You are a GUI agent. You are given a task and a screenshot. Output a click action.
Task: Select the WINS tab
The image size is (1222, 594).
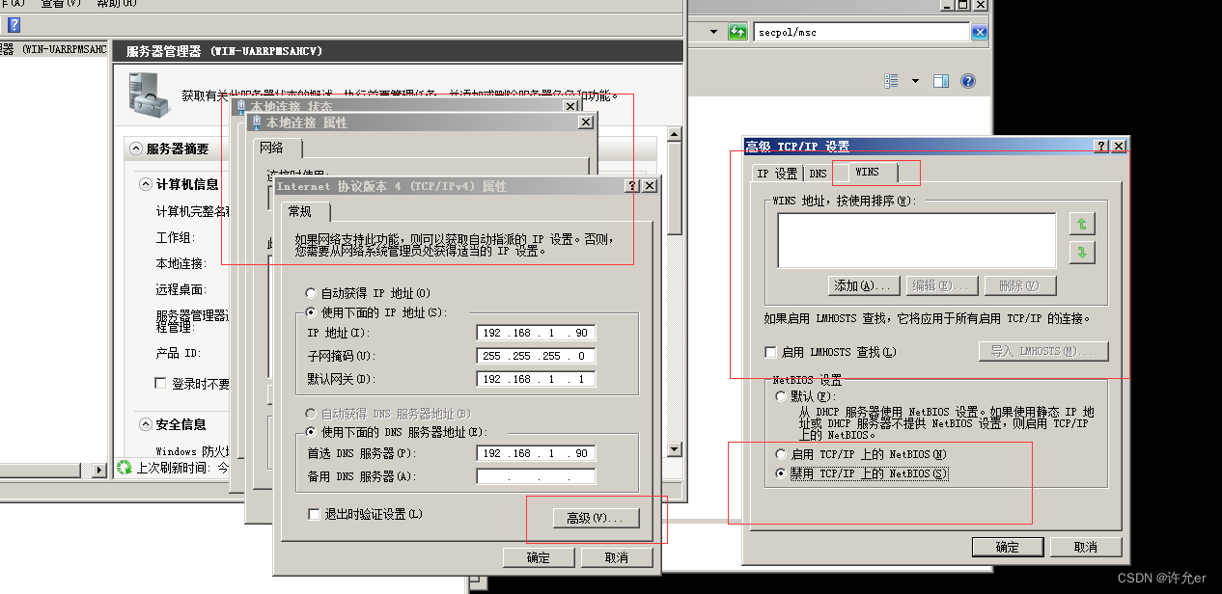coord(866,172)
